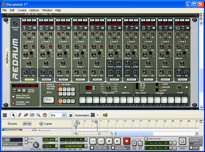The height and width of the screenshot is (152, 205).
Task: Expand the Transport track triangle
Action: pos(4,130)
